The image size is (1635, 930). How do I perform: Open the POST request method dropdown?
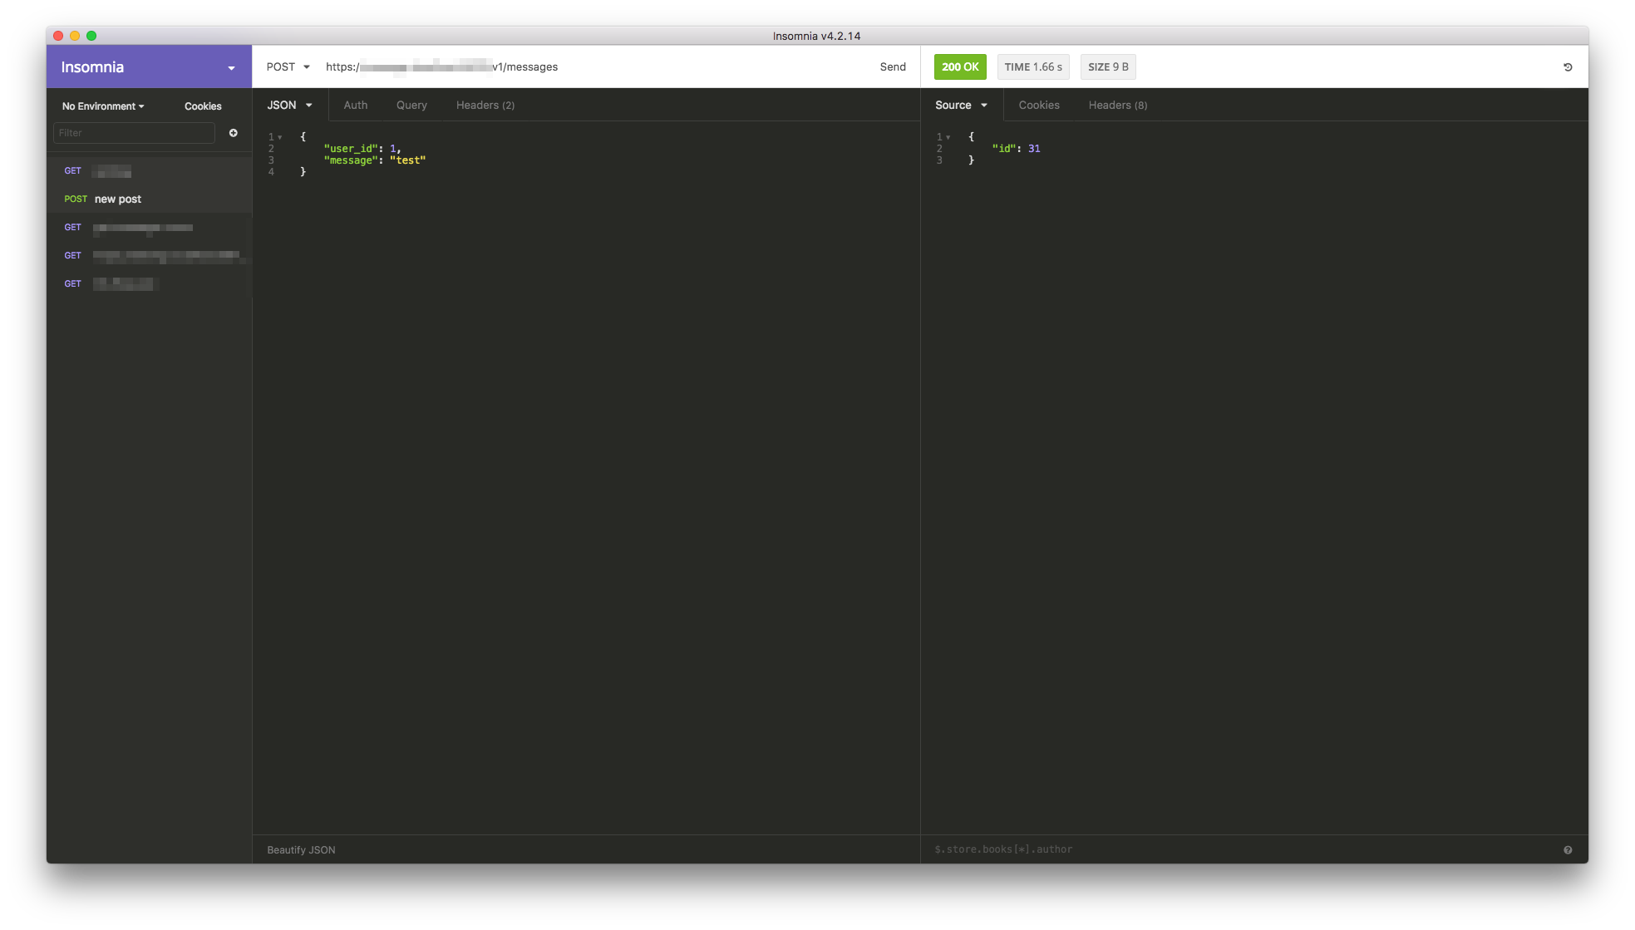click(288, 66)
